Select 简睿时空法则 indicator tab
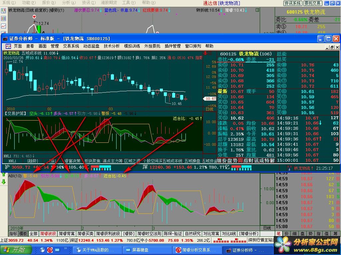 point(150,234)
